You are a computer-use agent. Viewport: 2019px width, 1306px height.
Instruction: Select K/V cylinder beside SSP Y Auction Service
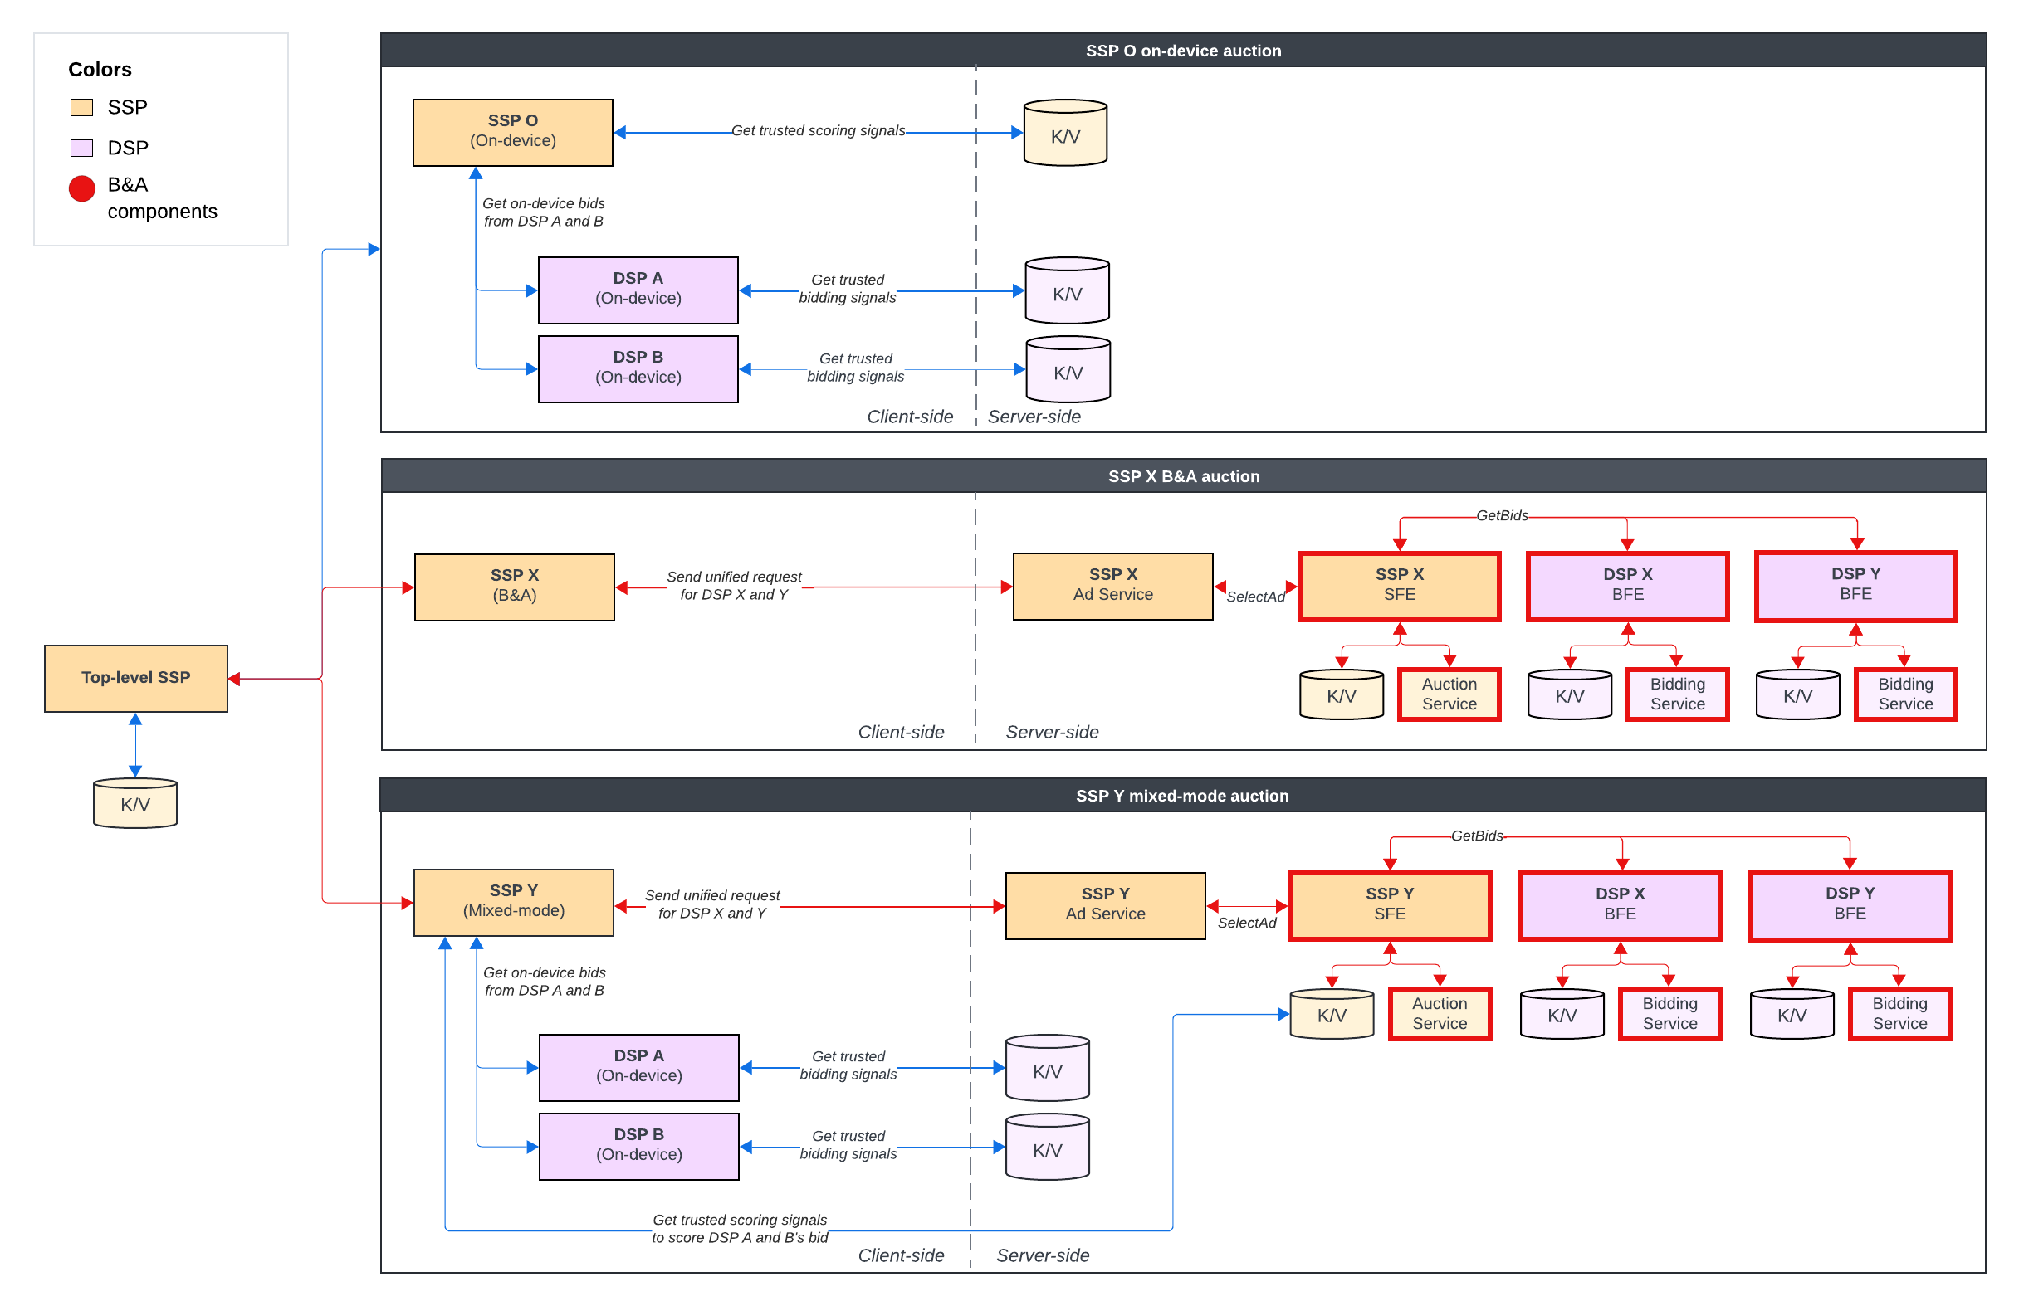(x=1331, y=1013)
